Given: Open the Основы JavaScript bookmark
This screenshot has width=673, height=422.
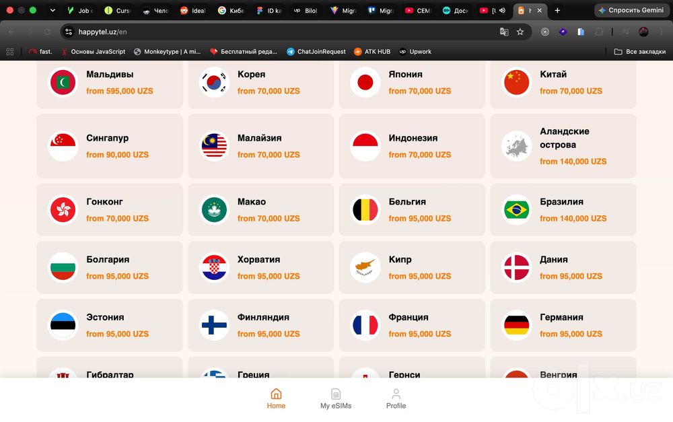Looking at the screenshot, I should 93,52.
